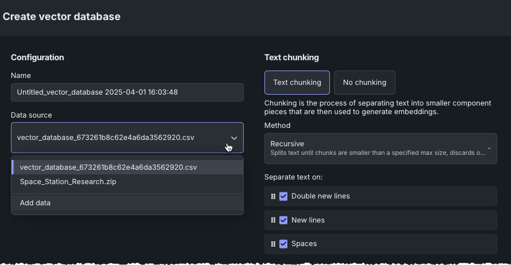Select the drag handle beside Spaces

point(273,244)
